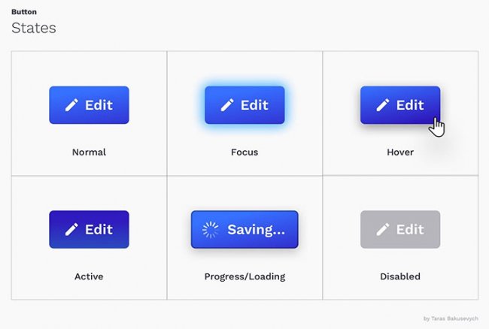The width and height of the screenshot is (489, 329).
Task: Click the Saving... text in the progress button
Action: [x=256, y=230]
